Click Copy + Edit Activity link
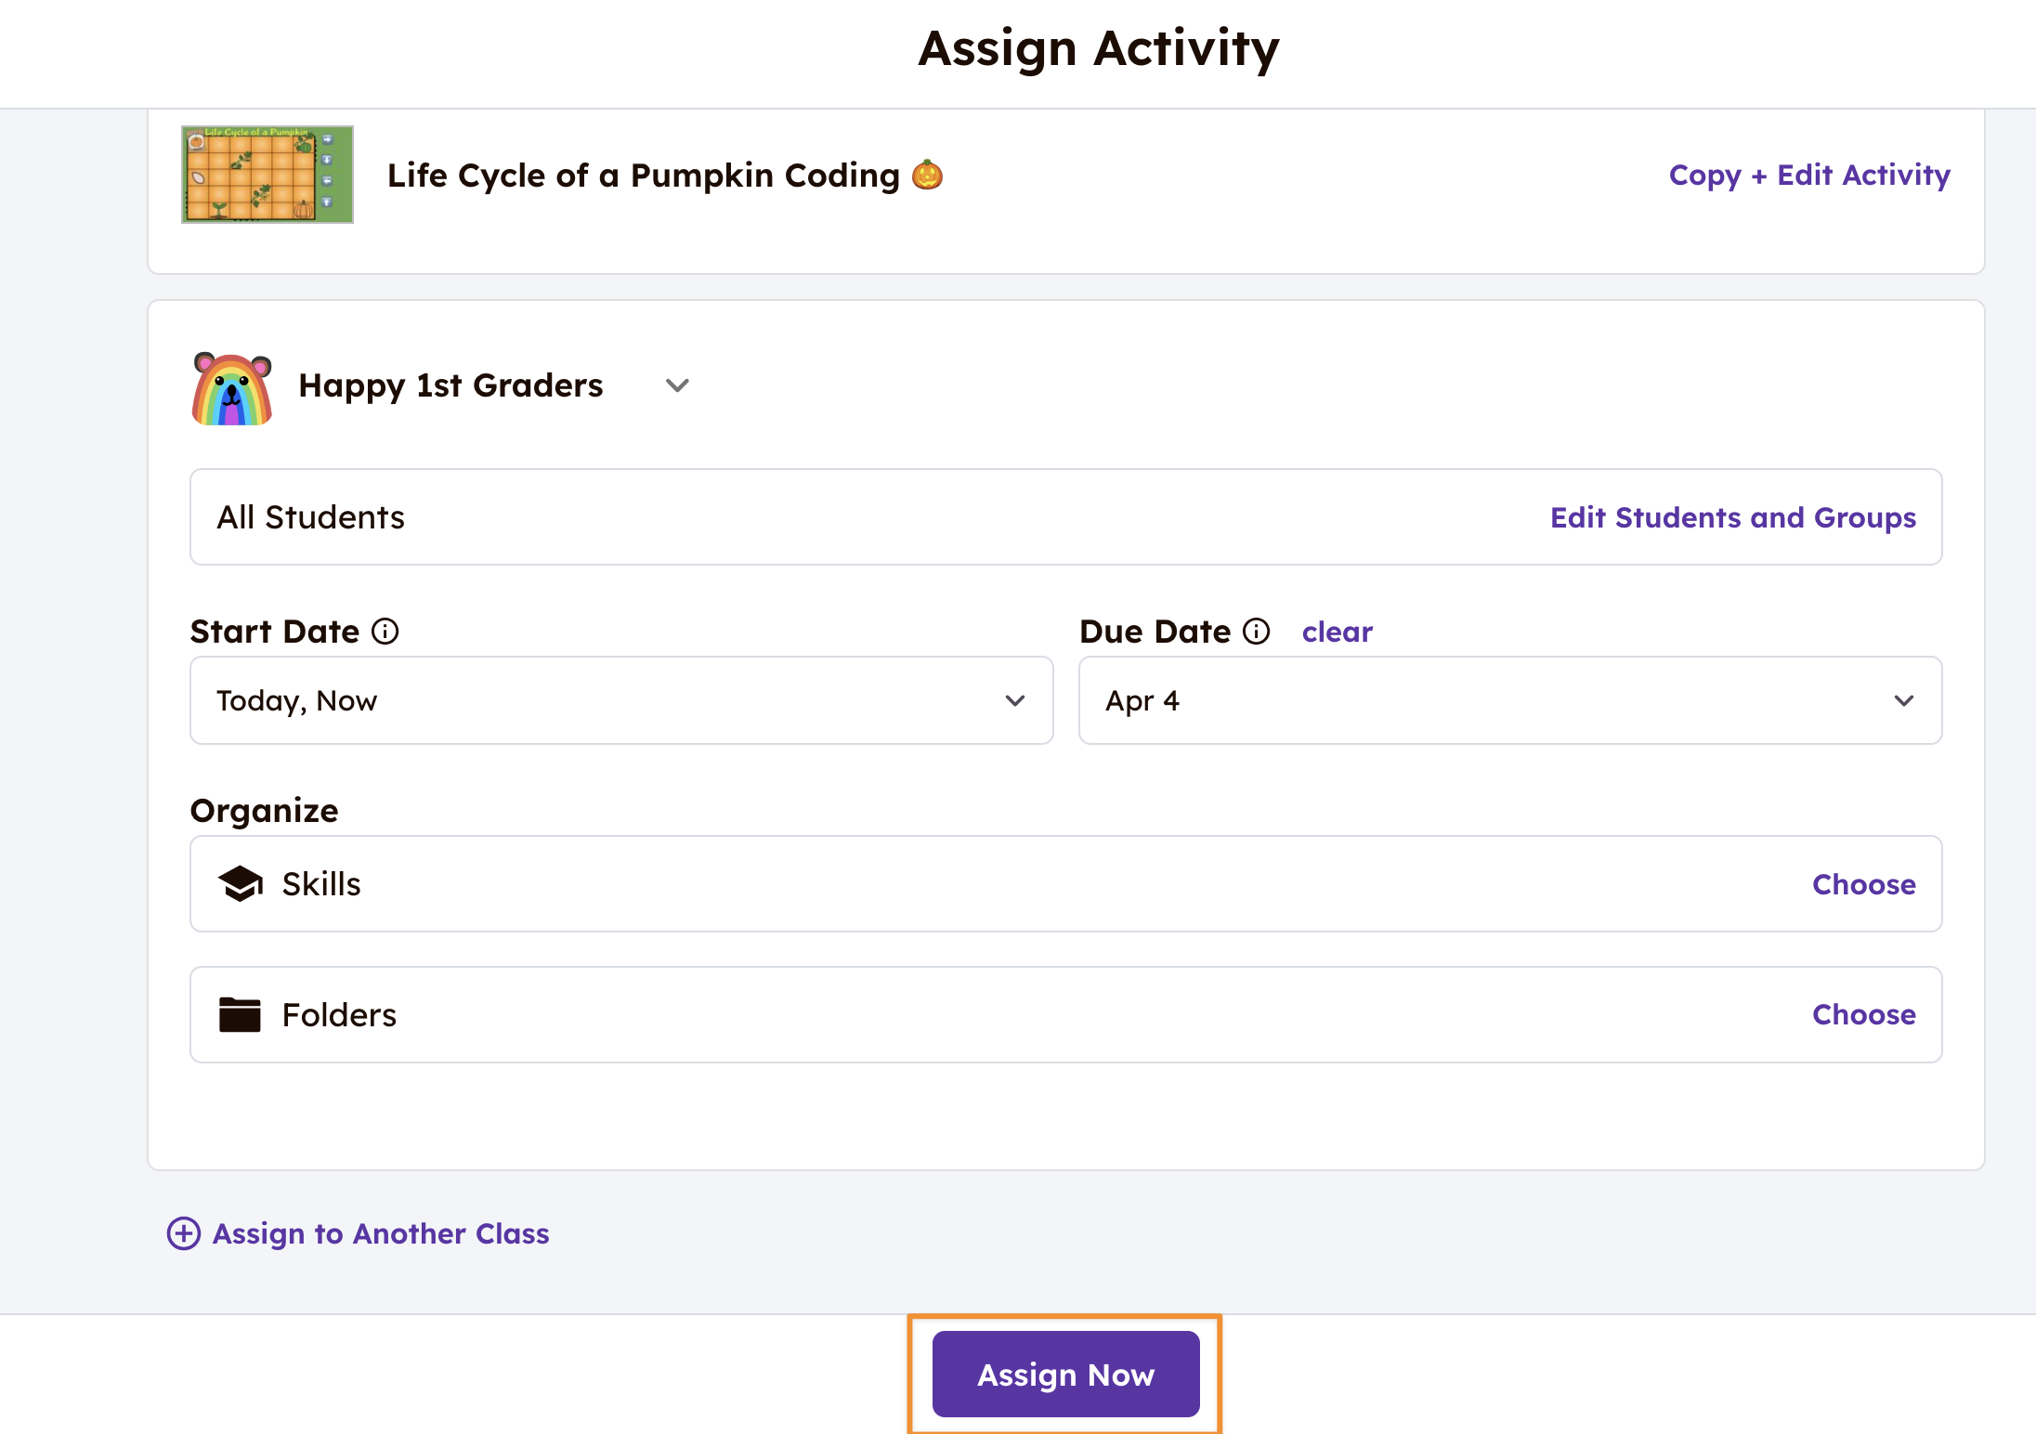Viewport: 2036px width, 1434px height. pyautogui.click(x=1809, y=175)
